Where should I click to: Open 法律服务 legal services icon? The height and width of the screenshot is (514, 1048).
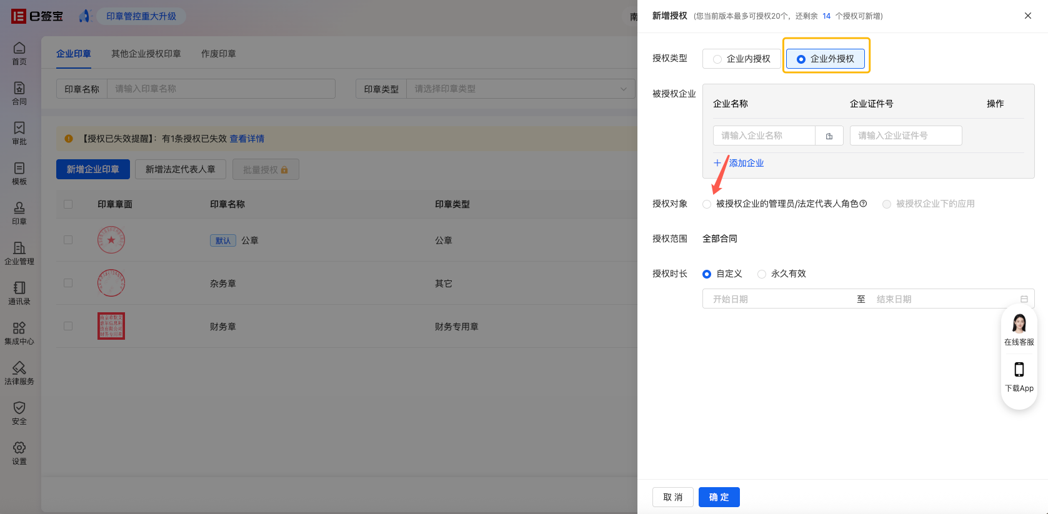coord(19,368)
